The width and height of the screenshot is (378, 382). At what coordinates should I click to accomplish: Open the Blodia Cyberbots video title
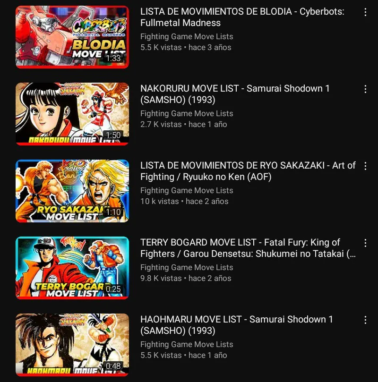coord(242,17)
